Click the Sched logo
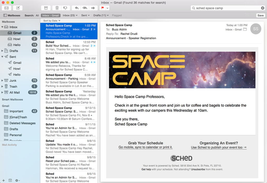 181,158
